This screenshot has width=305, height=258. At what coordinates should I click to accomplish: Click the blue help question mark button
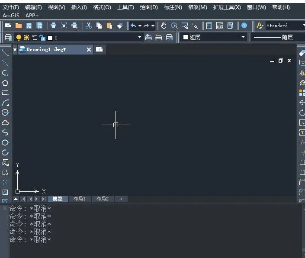[244, 26]
